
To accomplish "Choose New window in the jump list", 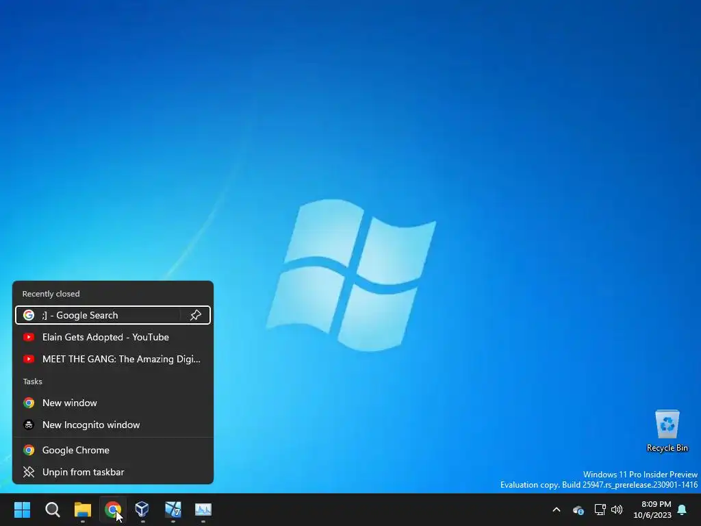I will tap(113, 403).
